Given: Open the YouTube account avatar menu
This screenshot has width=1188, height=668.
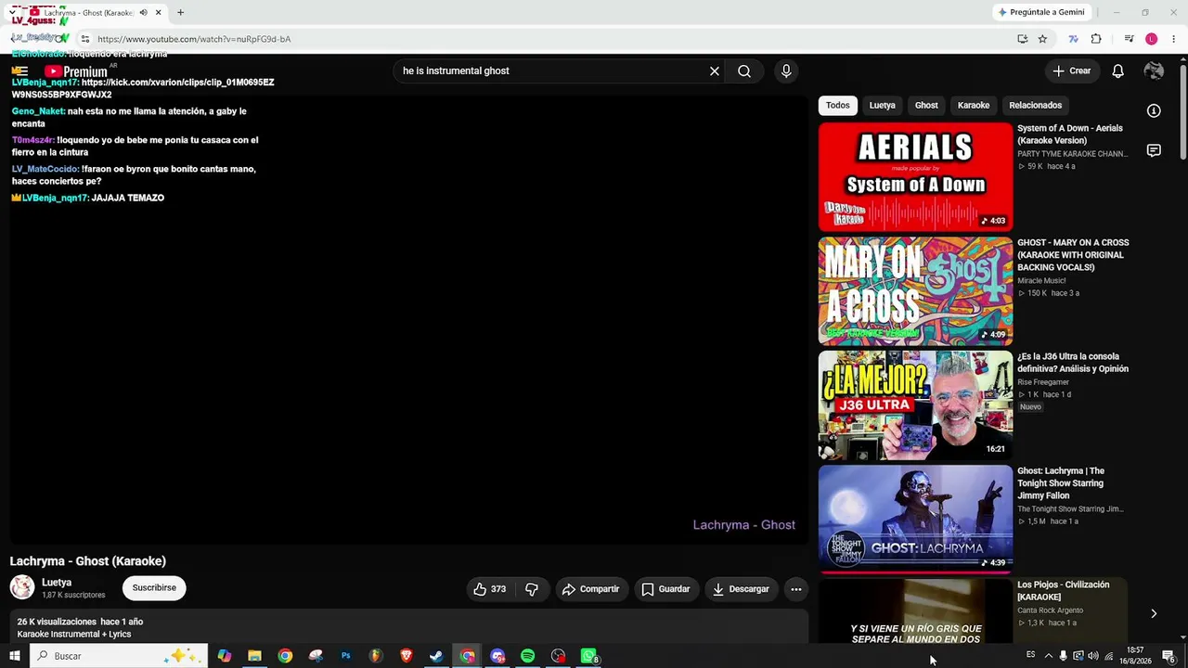Looking at the screenshot, I should (1155, 71).
